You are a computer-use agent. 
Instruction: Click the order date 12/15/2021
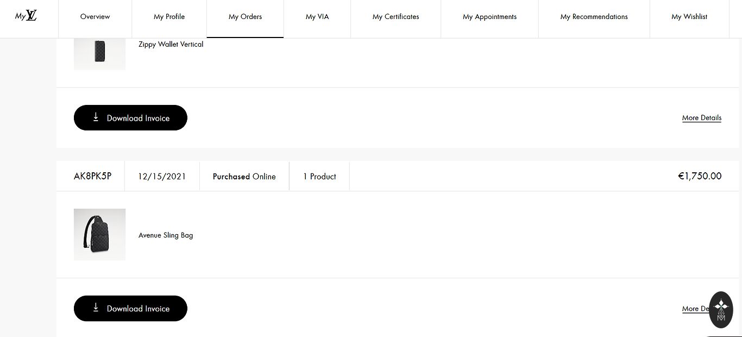[x=162, y=176]
